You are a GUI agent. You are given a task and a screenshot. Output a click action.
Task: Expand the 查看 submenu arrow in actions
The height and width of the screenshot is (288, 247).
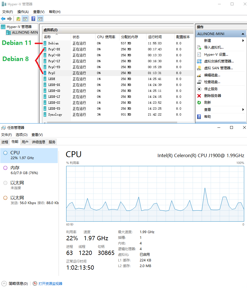coord(243,110)
